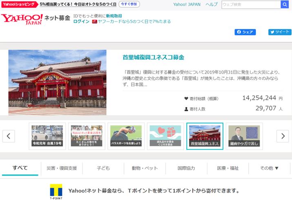Open the 首里城復興ユネスコ募金 title link
292x203 pixels.
[x=153, y=57]
